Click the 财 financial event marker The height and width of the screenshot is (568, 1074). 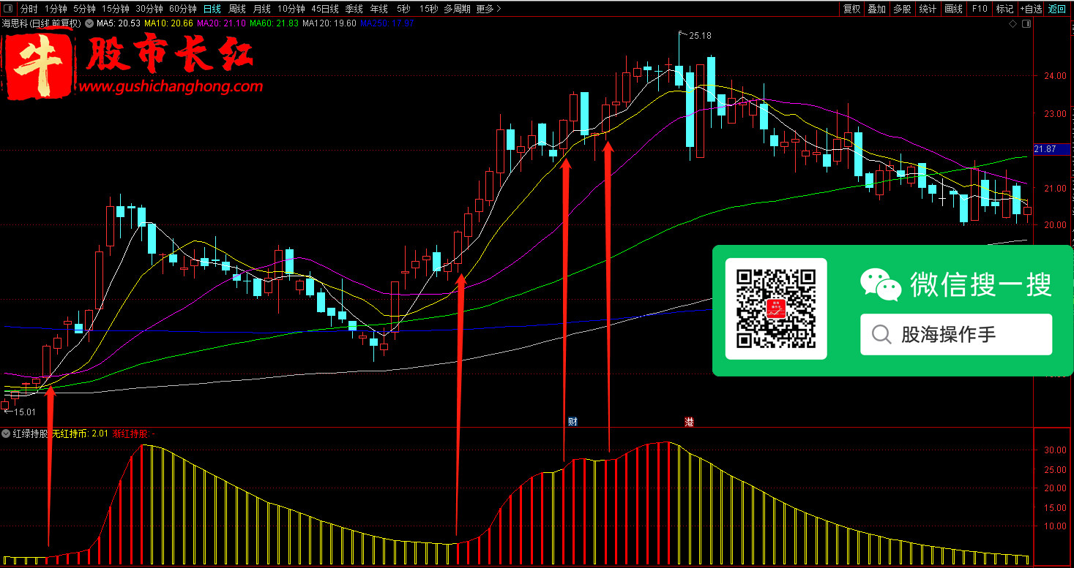coord(573,422)
